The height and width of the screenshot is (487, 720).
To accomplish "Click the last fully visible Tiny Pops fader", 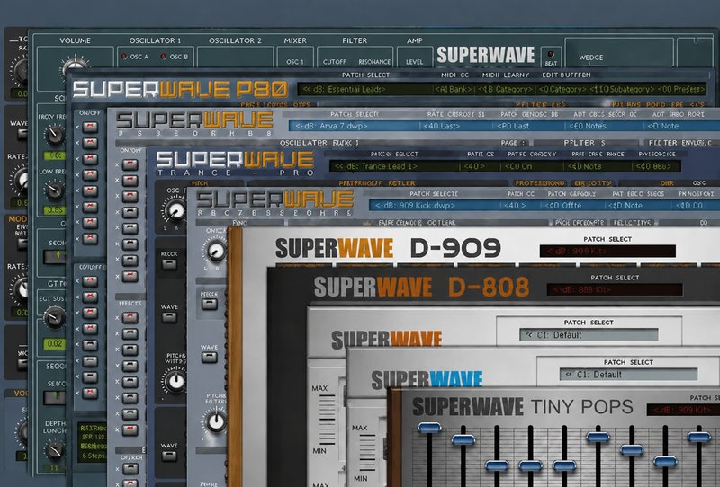I will (x=699, y=437).
